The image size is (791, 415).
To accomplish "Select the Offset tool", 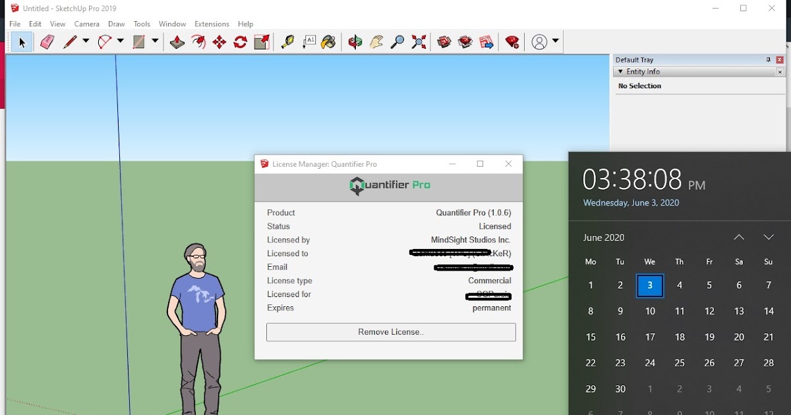I will (x=198, y=42).
